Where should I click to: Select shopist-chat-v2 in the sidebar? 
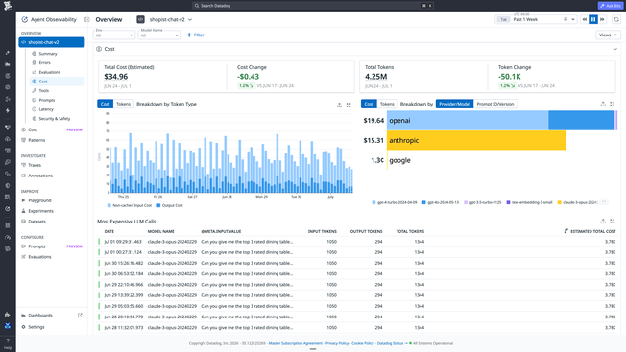coord(52,42)
